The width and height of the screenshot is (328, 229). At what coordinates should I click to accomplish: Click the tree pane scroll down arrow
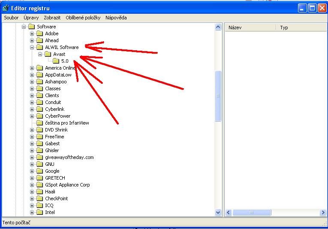pos(218,212)
